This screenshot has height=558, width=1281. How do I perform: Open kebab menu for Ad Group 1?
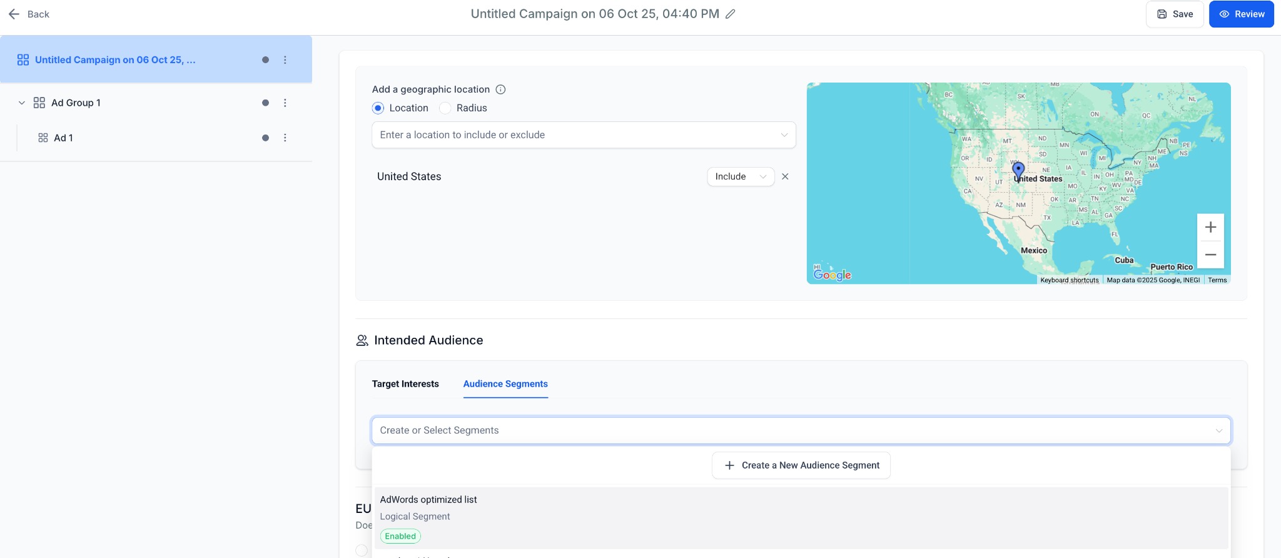coord(285,103)
